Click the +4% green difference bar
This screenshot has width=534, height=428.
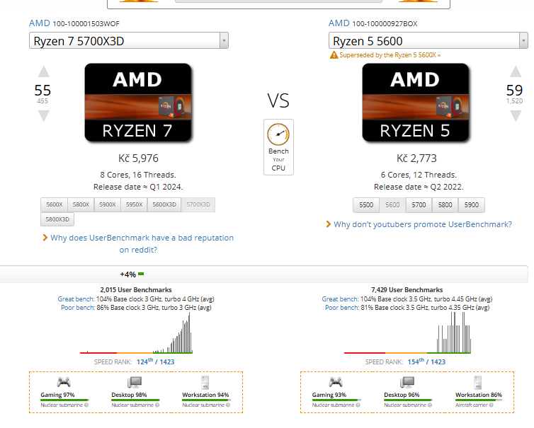pos(141,274)
